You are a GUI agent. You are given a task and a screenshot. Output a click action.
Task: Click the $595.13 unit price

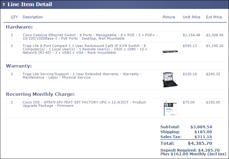(x=190, y=46)
